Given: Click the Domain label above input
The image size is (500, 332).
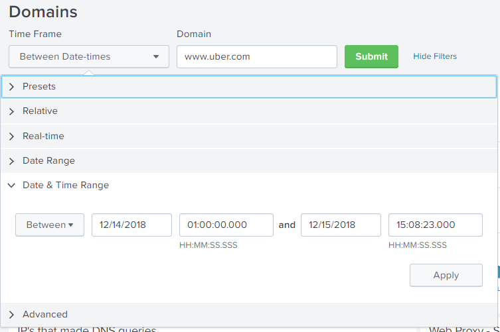Looking at the screenshot, I should pos(194,34).
